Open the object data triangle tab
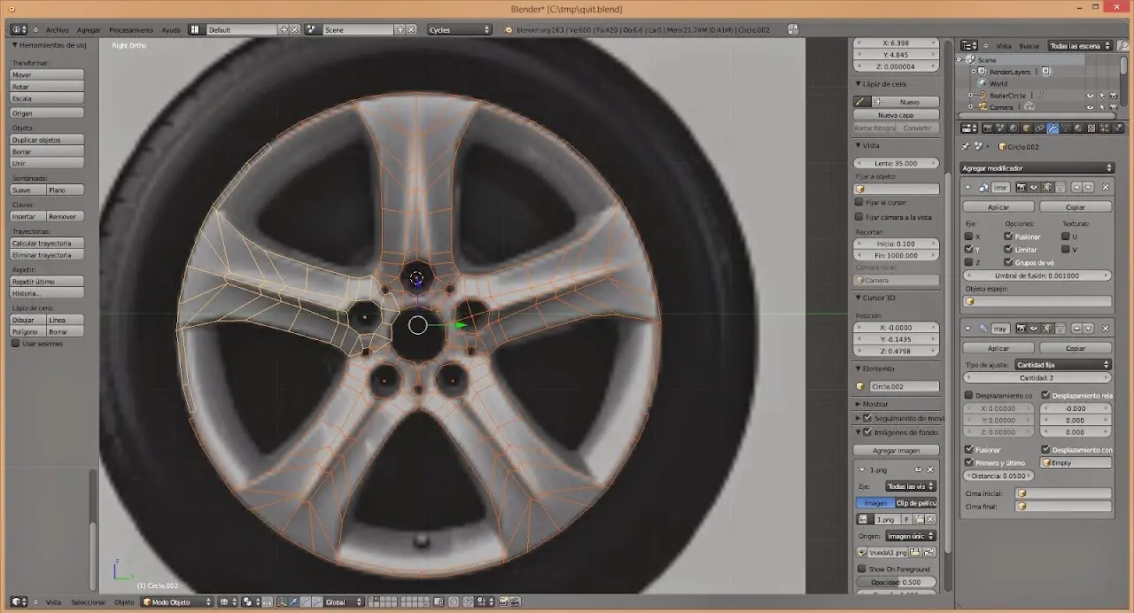Viewport: 1134px width, 613px height. 1066,128
